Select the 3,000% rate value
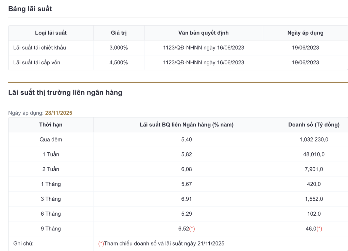Screen dimensions: 348x251 pos(119,48)
